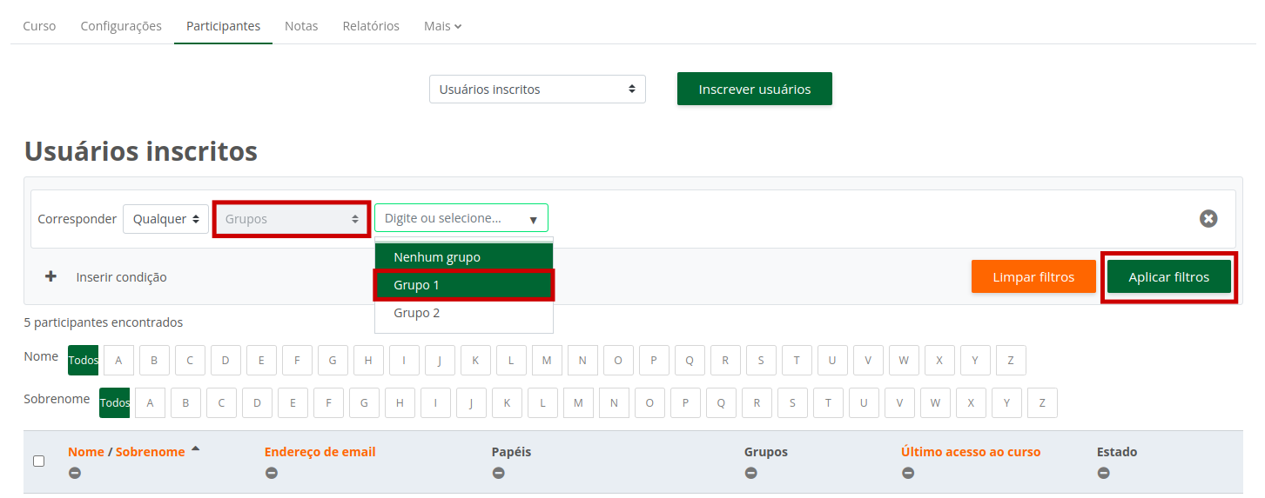Select Grupo 1 from the list
The image size is (1265, 498).
[463, 285]
